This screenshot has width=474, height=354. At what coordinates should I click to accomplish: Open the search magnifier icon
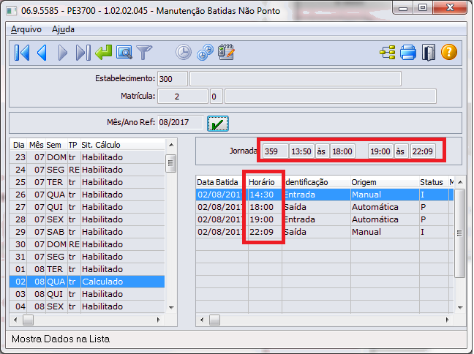click(x=124, y=53)
